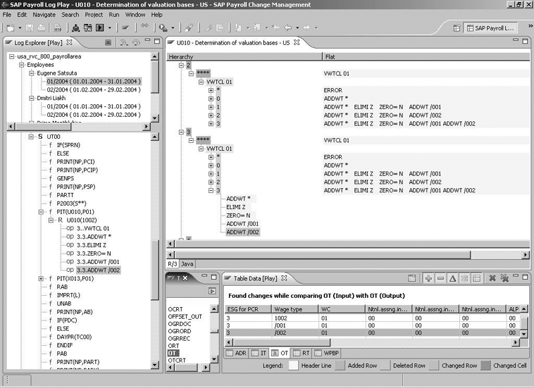Click the minus icon in Table Data toolbar
This screenshot has height=388, width=534.
click(441, 278)
